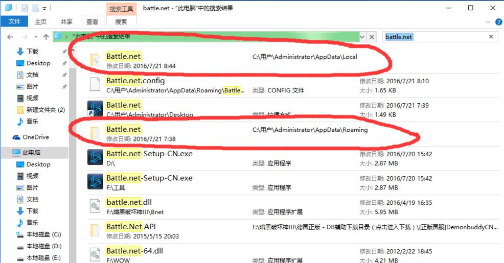Screen dimensions: 504x263
Task: Clear the search box text
Action: coord(491,37)
